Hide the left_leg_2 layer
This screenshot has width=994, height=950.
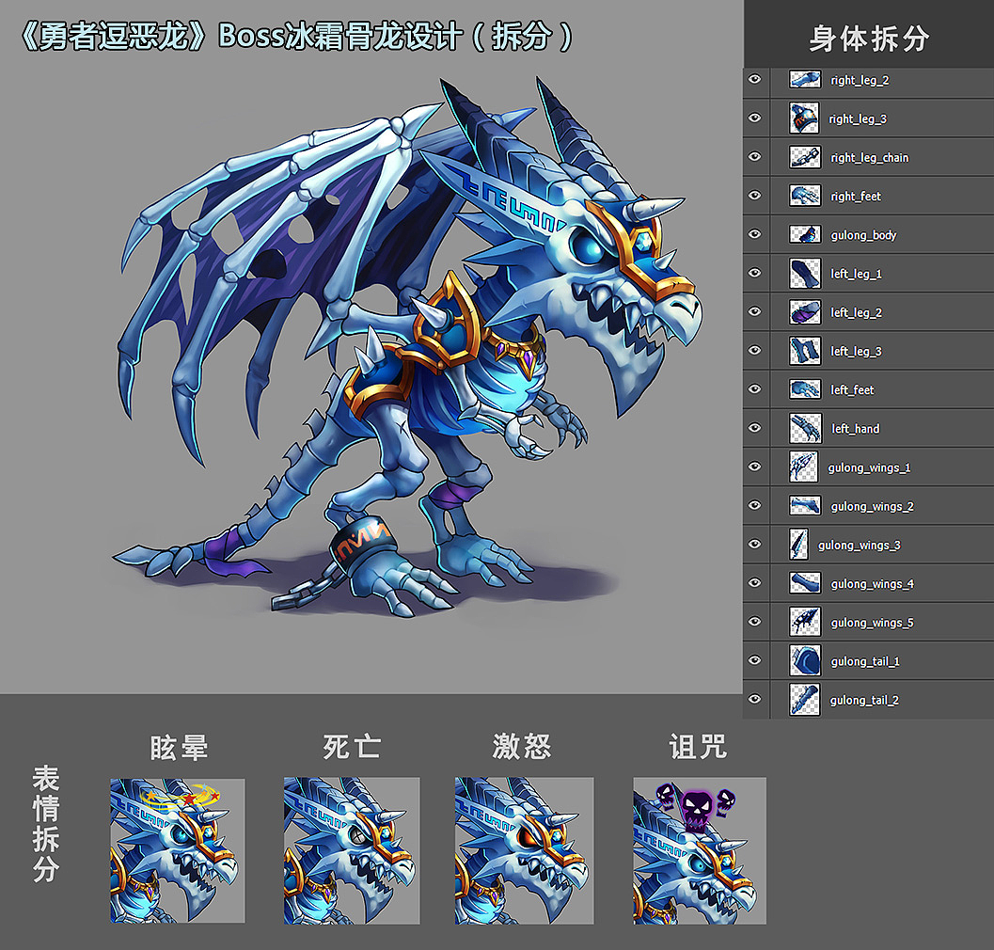click(x=754, y=311)
